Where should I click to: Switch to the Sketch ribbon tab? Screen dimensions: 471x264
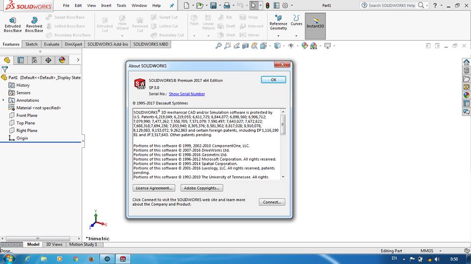point(31,44)
